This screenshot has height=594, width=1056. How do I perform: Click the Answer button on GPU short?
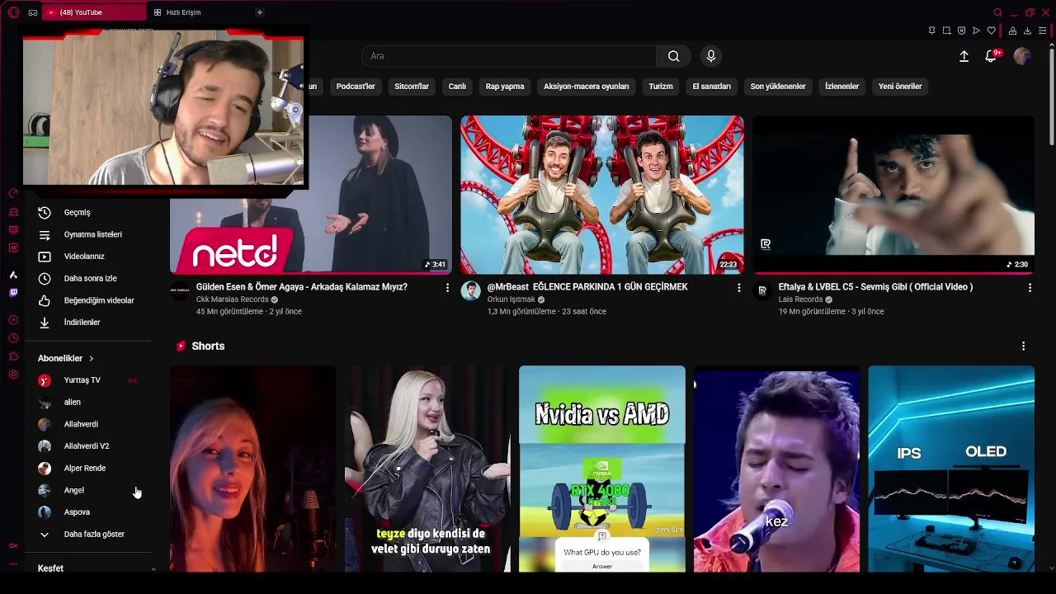click(x=602, y=566)
